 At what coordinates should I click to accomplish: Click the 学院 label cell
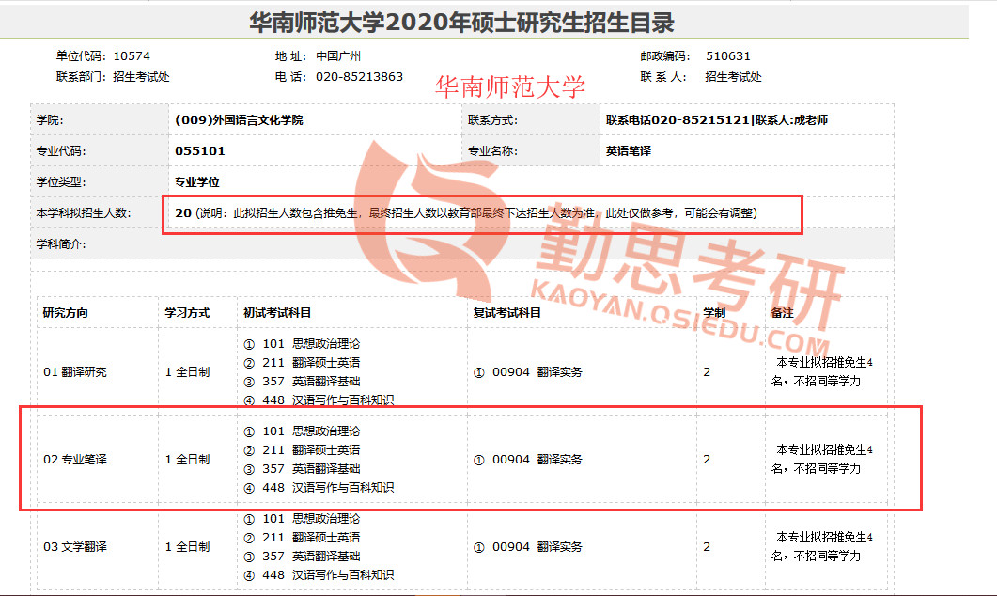point(100,119)
